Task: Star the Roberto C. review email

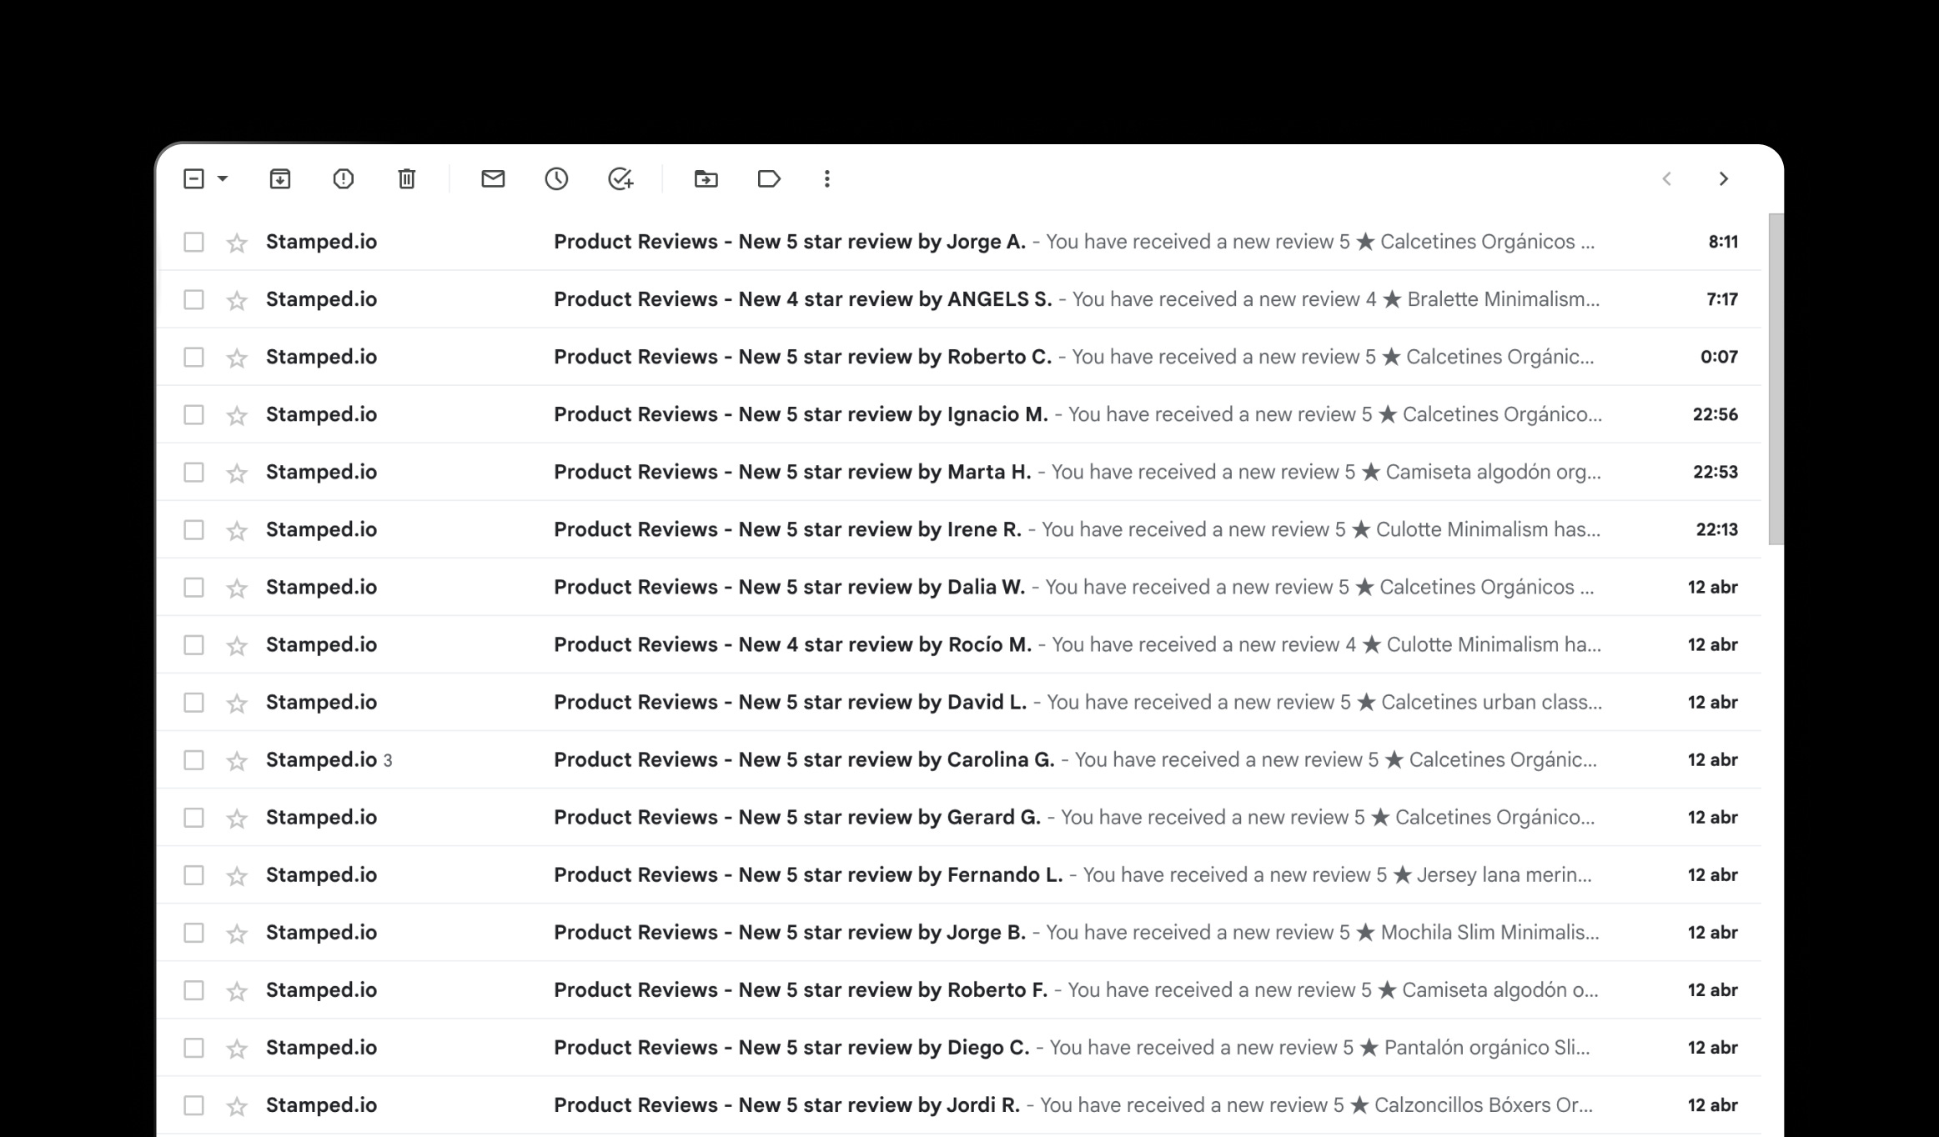Action: (237, 358)
